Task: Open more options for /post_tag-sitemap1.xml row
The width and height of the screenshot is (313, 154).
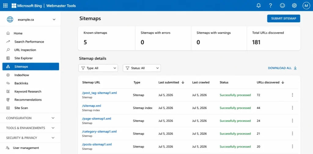Action: [x=293, y=95]
